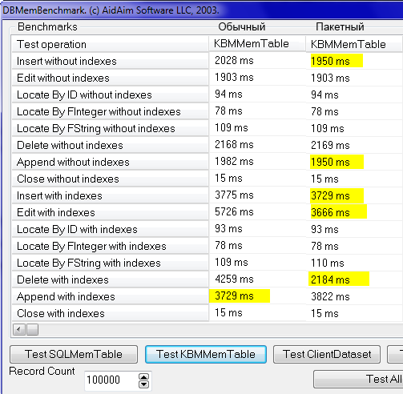Select the 'Insert with indexes' row label
Image resolution: width=403 pixels, height=394 pixels.
pos(110,195)
